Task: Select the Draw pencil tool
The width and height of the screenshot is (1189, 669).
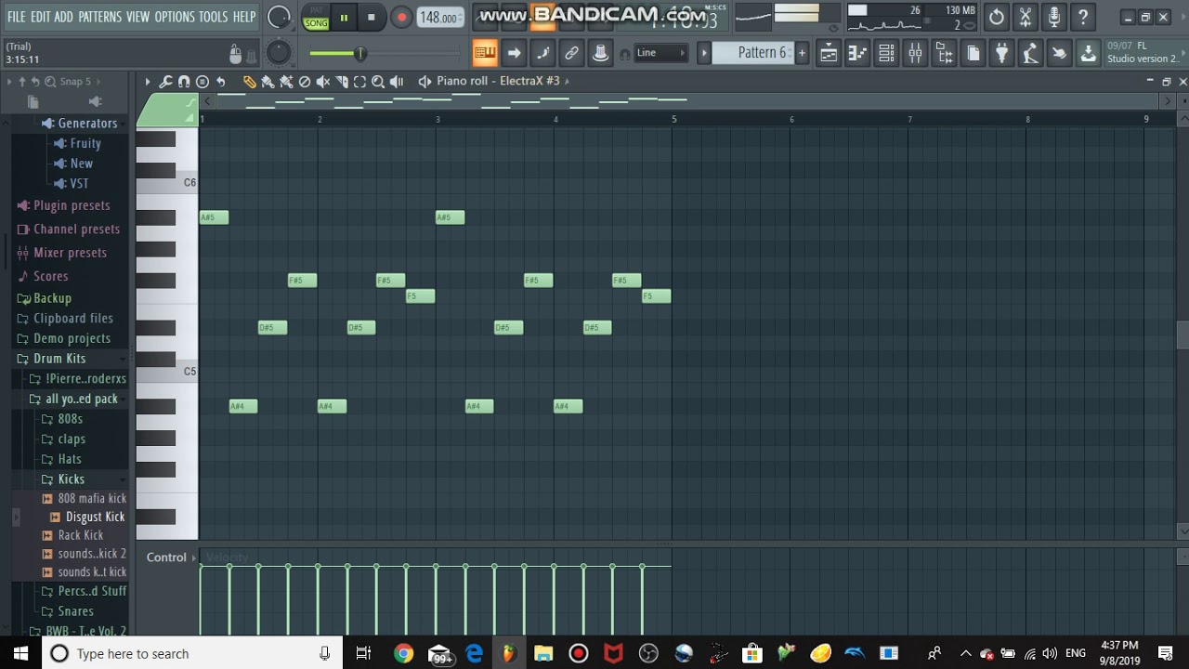Action: [249, 82]
